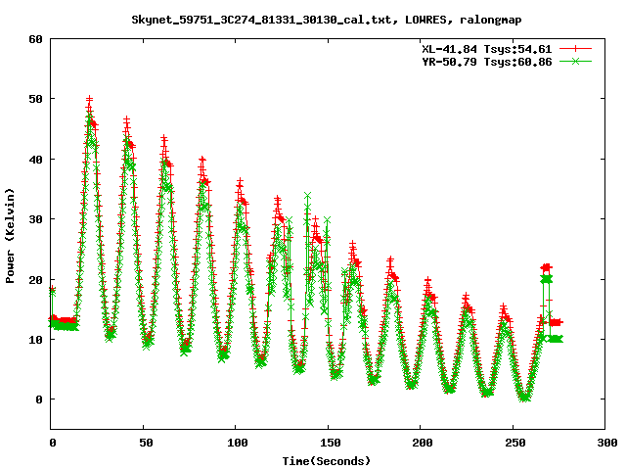
Task: Click the 300 tick on the x-axis
Action: (x=604, y=443)
